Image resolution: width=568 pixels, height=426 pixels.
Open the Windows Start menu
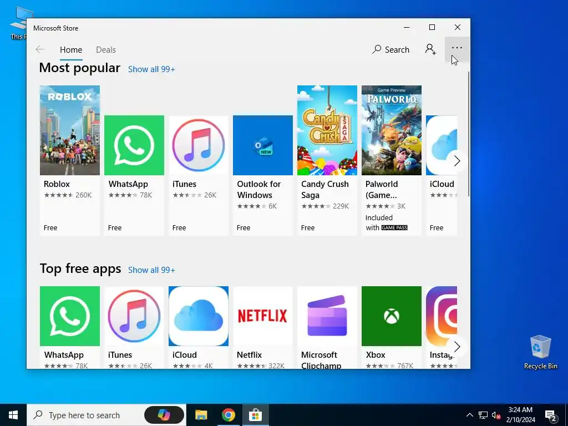click(x=13, y=415)
